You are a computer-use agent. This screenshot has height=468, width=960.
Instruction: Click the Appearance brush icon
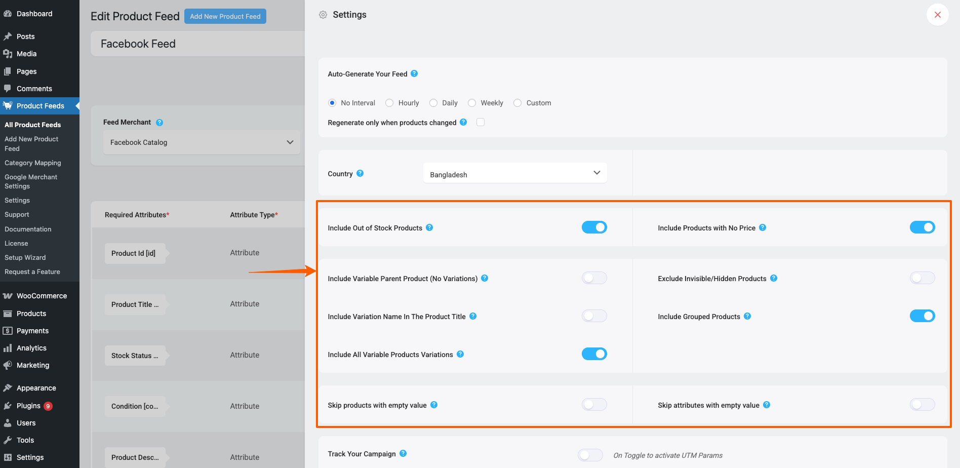click(8, 388)
